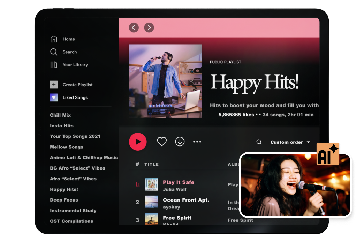Select the Free Spirit song title
The height and width of the screenshot is (244, 364).
tap(177, 218)
